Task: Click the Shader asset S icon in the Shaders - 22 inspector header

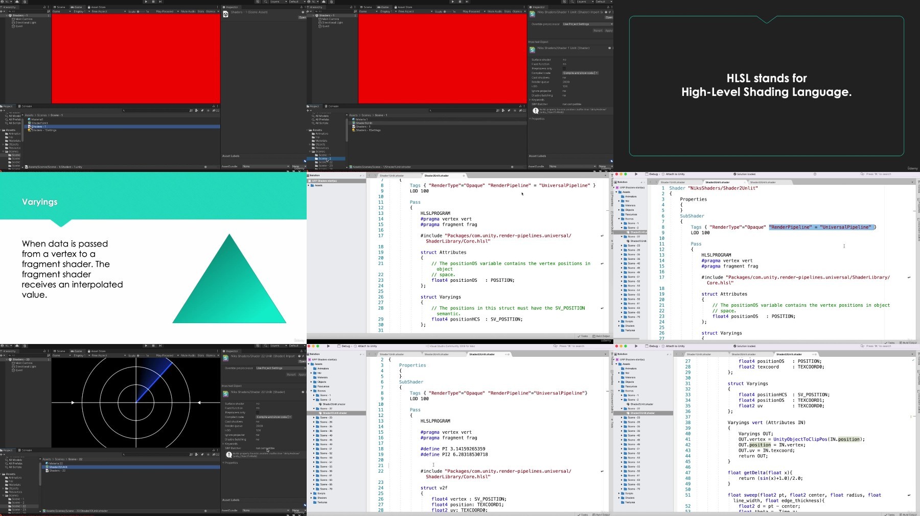Action: coord(225,358)
